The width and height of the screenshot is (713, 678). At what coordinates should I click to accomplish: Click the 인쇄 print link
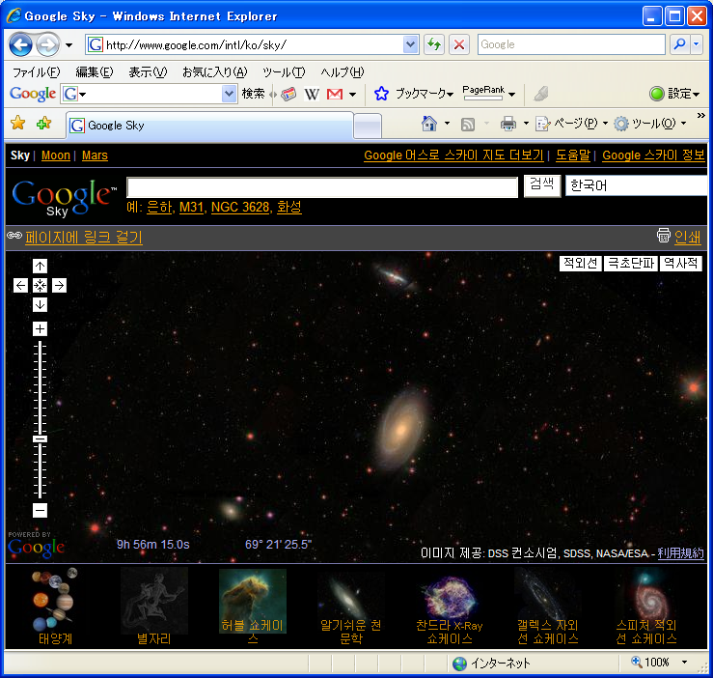(687, 237)
